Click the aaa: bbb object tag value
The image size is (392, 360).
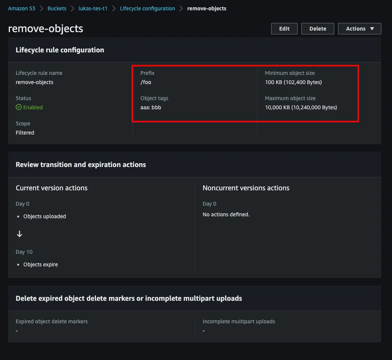151,107
